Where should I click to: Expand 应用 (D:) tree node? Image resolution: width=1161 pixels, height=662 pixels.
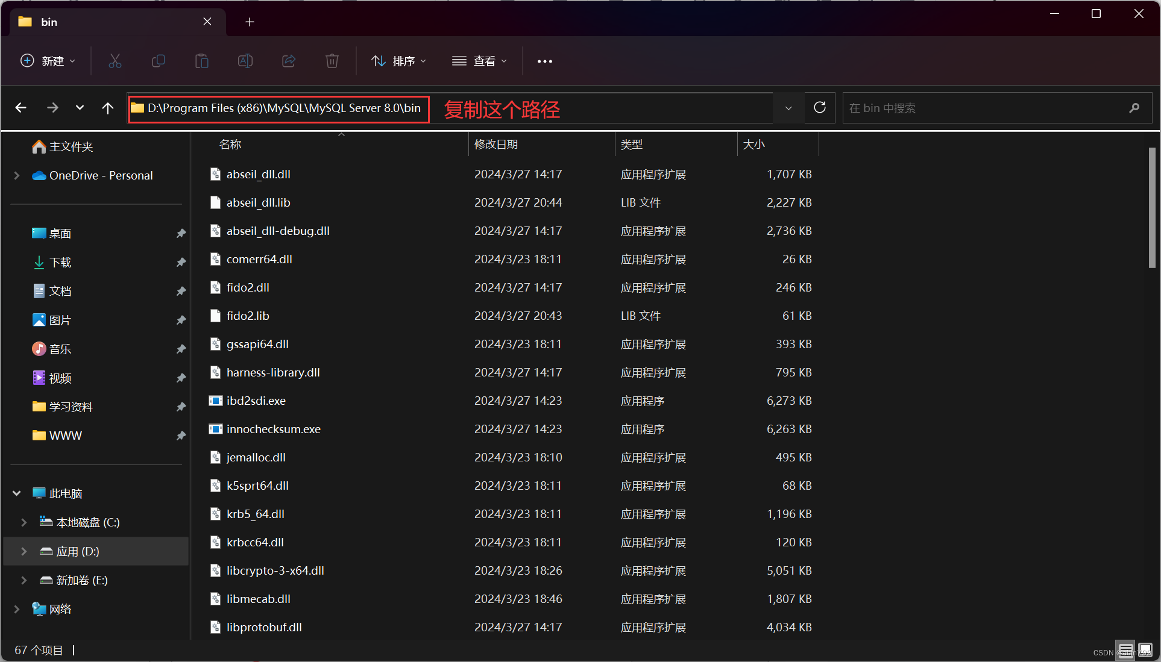tap(24, 551)
